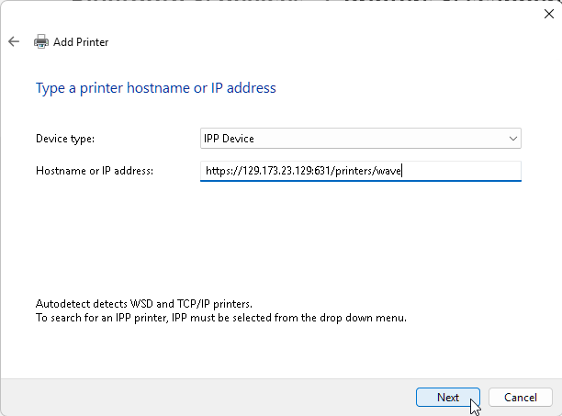Click the back arrow icon
The height and width of the screenshot is (416, 562).
point(13,41)
